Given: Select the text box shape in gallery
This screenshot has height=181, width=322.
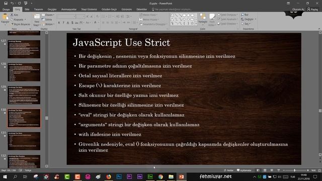Looking at the screenshot, I should pyautogui.click(x=172, y=15).
